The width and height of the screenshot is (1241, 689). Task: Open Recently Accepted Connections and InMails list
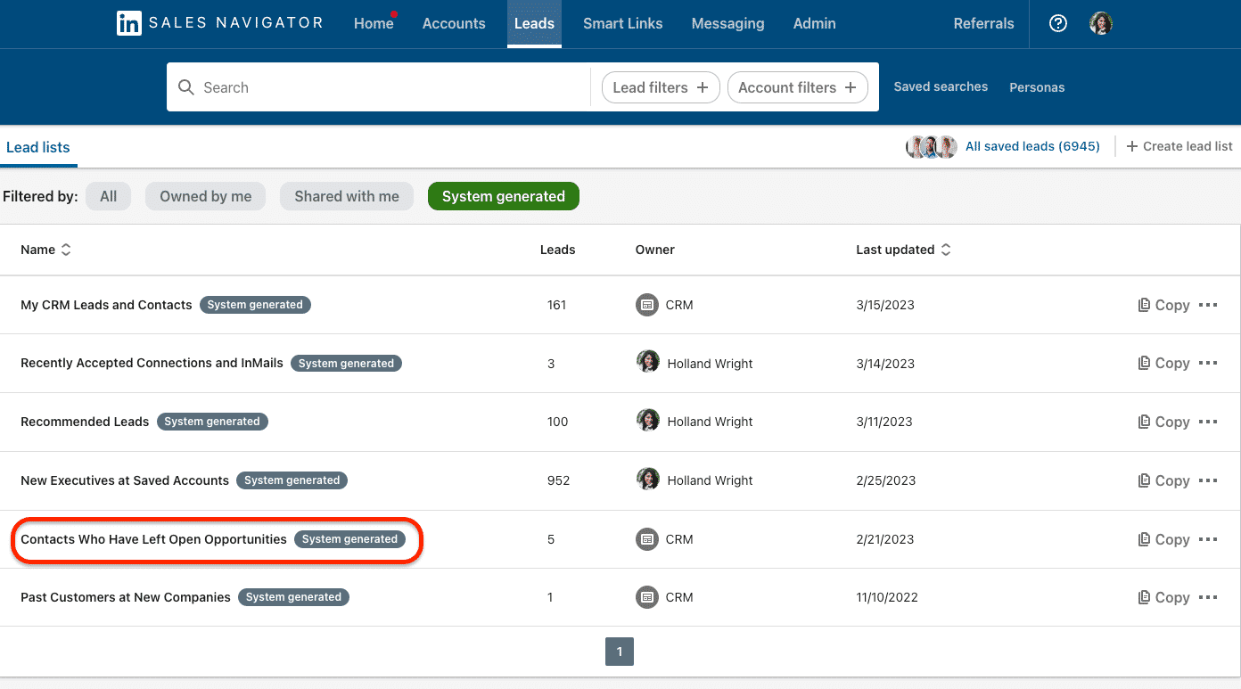(x=152, y=363)
